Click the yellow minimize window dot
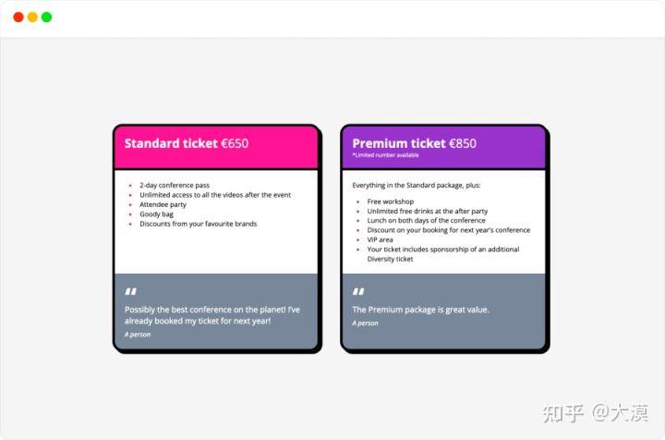The width and height of the screenshot is (665, 440). click(32, 18)
